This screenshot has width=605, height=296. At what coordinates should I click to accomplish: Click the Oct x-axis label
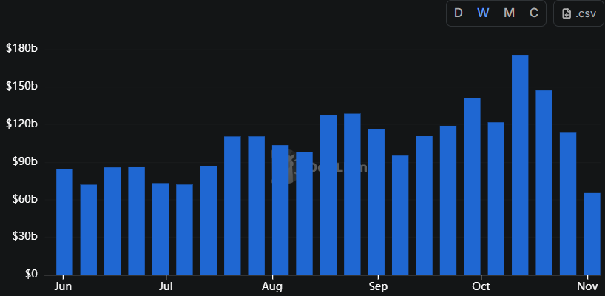coord(481,286)
